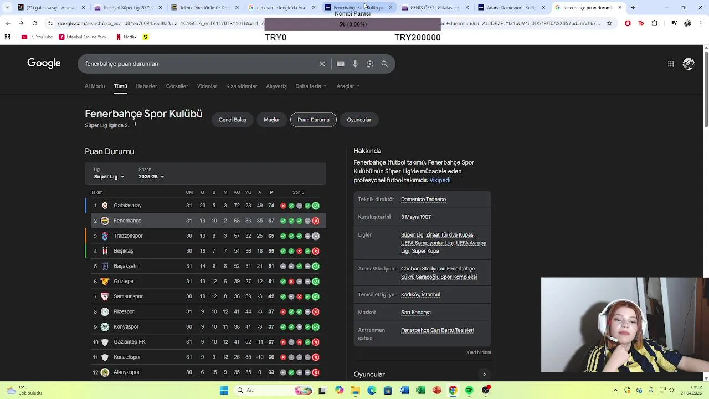Select the Maçlar chip

click(x=271, y=120)
